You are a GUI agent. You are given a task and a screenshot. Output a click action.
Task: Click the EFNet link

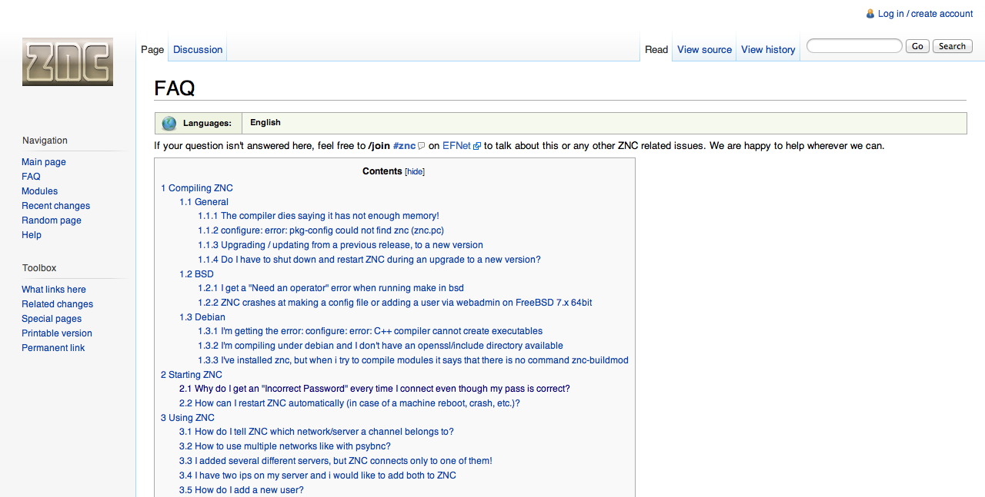coord(456,146)
